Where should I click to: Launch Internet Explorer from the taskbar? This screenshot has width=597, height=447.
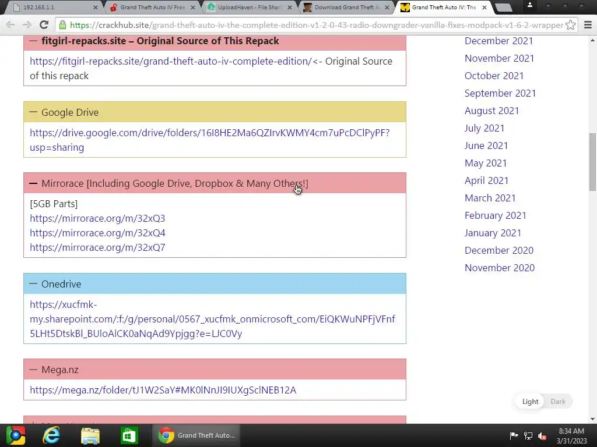pyautogui.click(x=51, y=435)
